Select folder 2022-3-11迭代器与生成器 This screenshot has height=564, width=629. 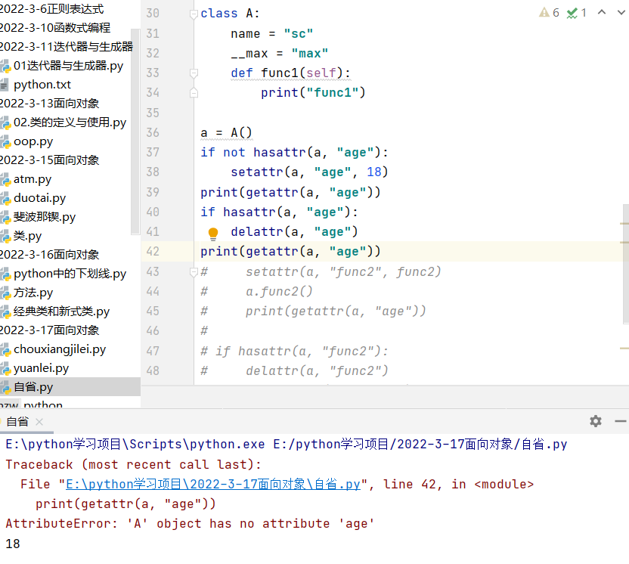(67, 47)
